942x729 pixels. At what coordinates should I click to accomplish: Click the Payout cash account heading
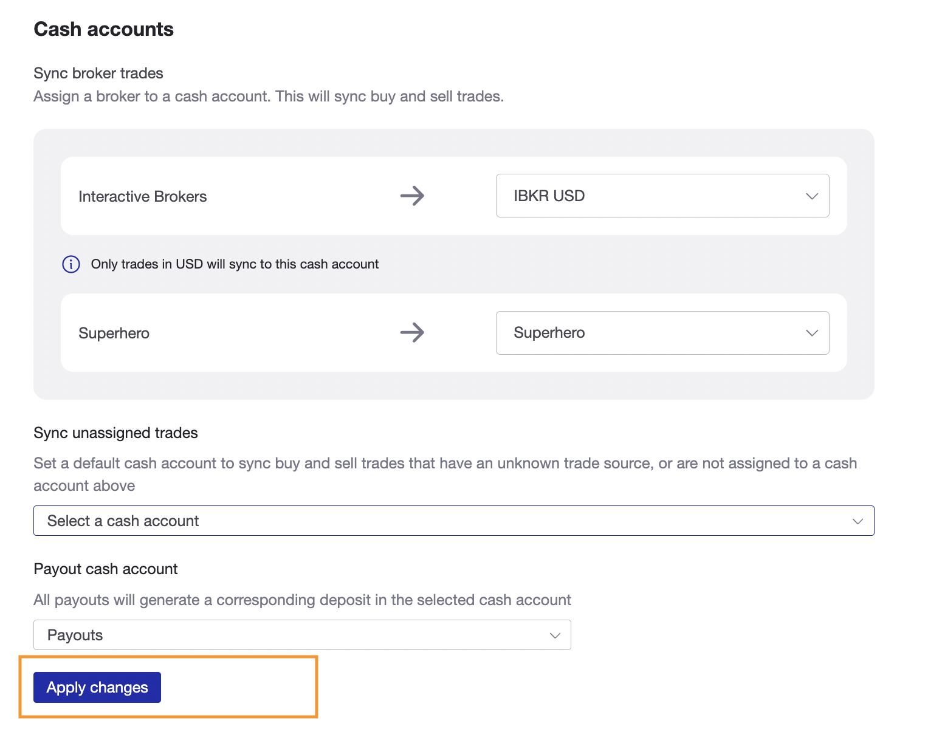[x=106, y=569]
